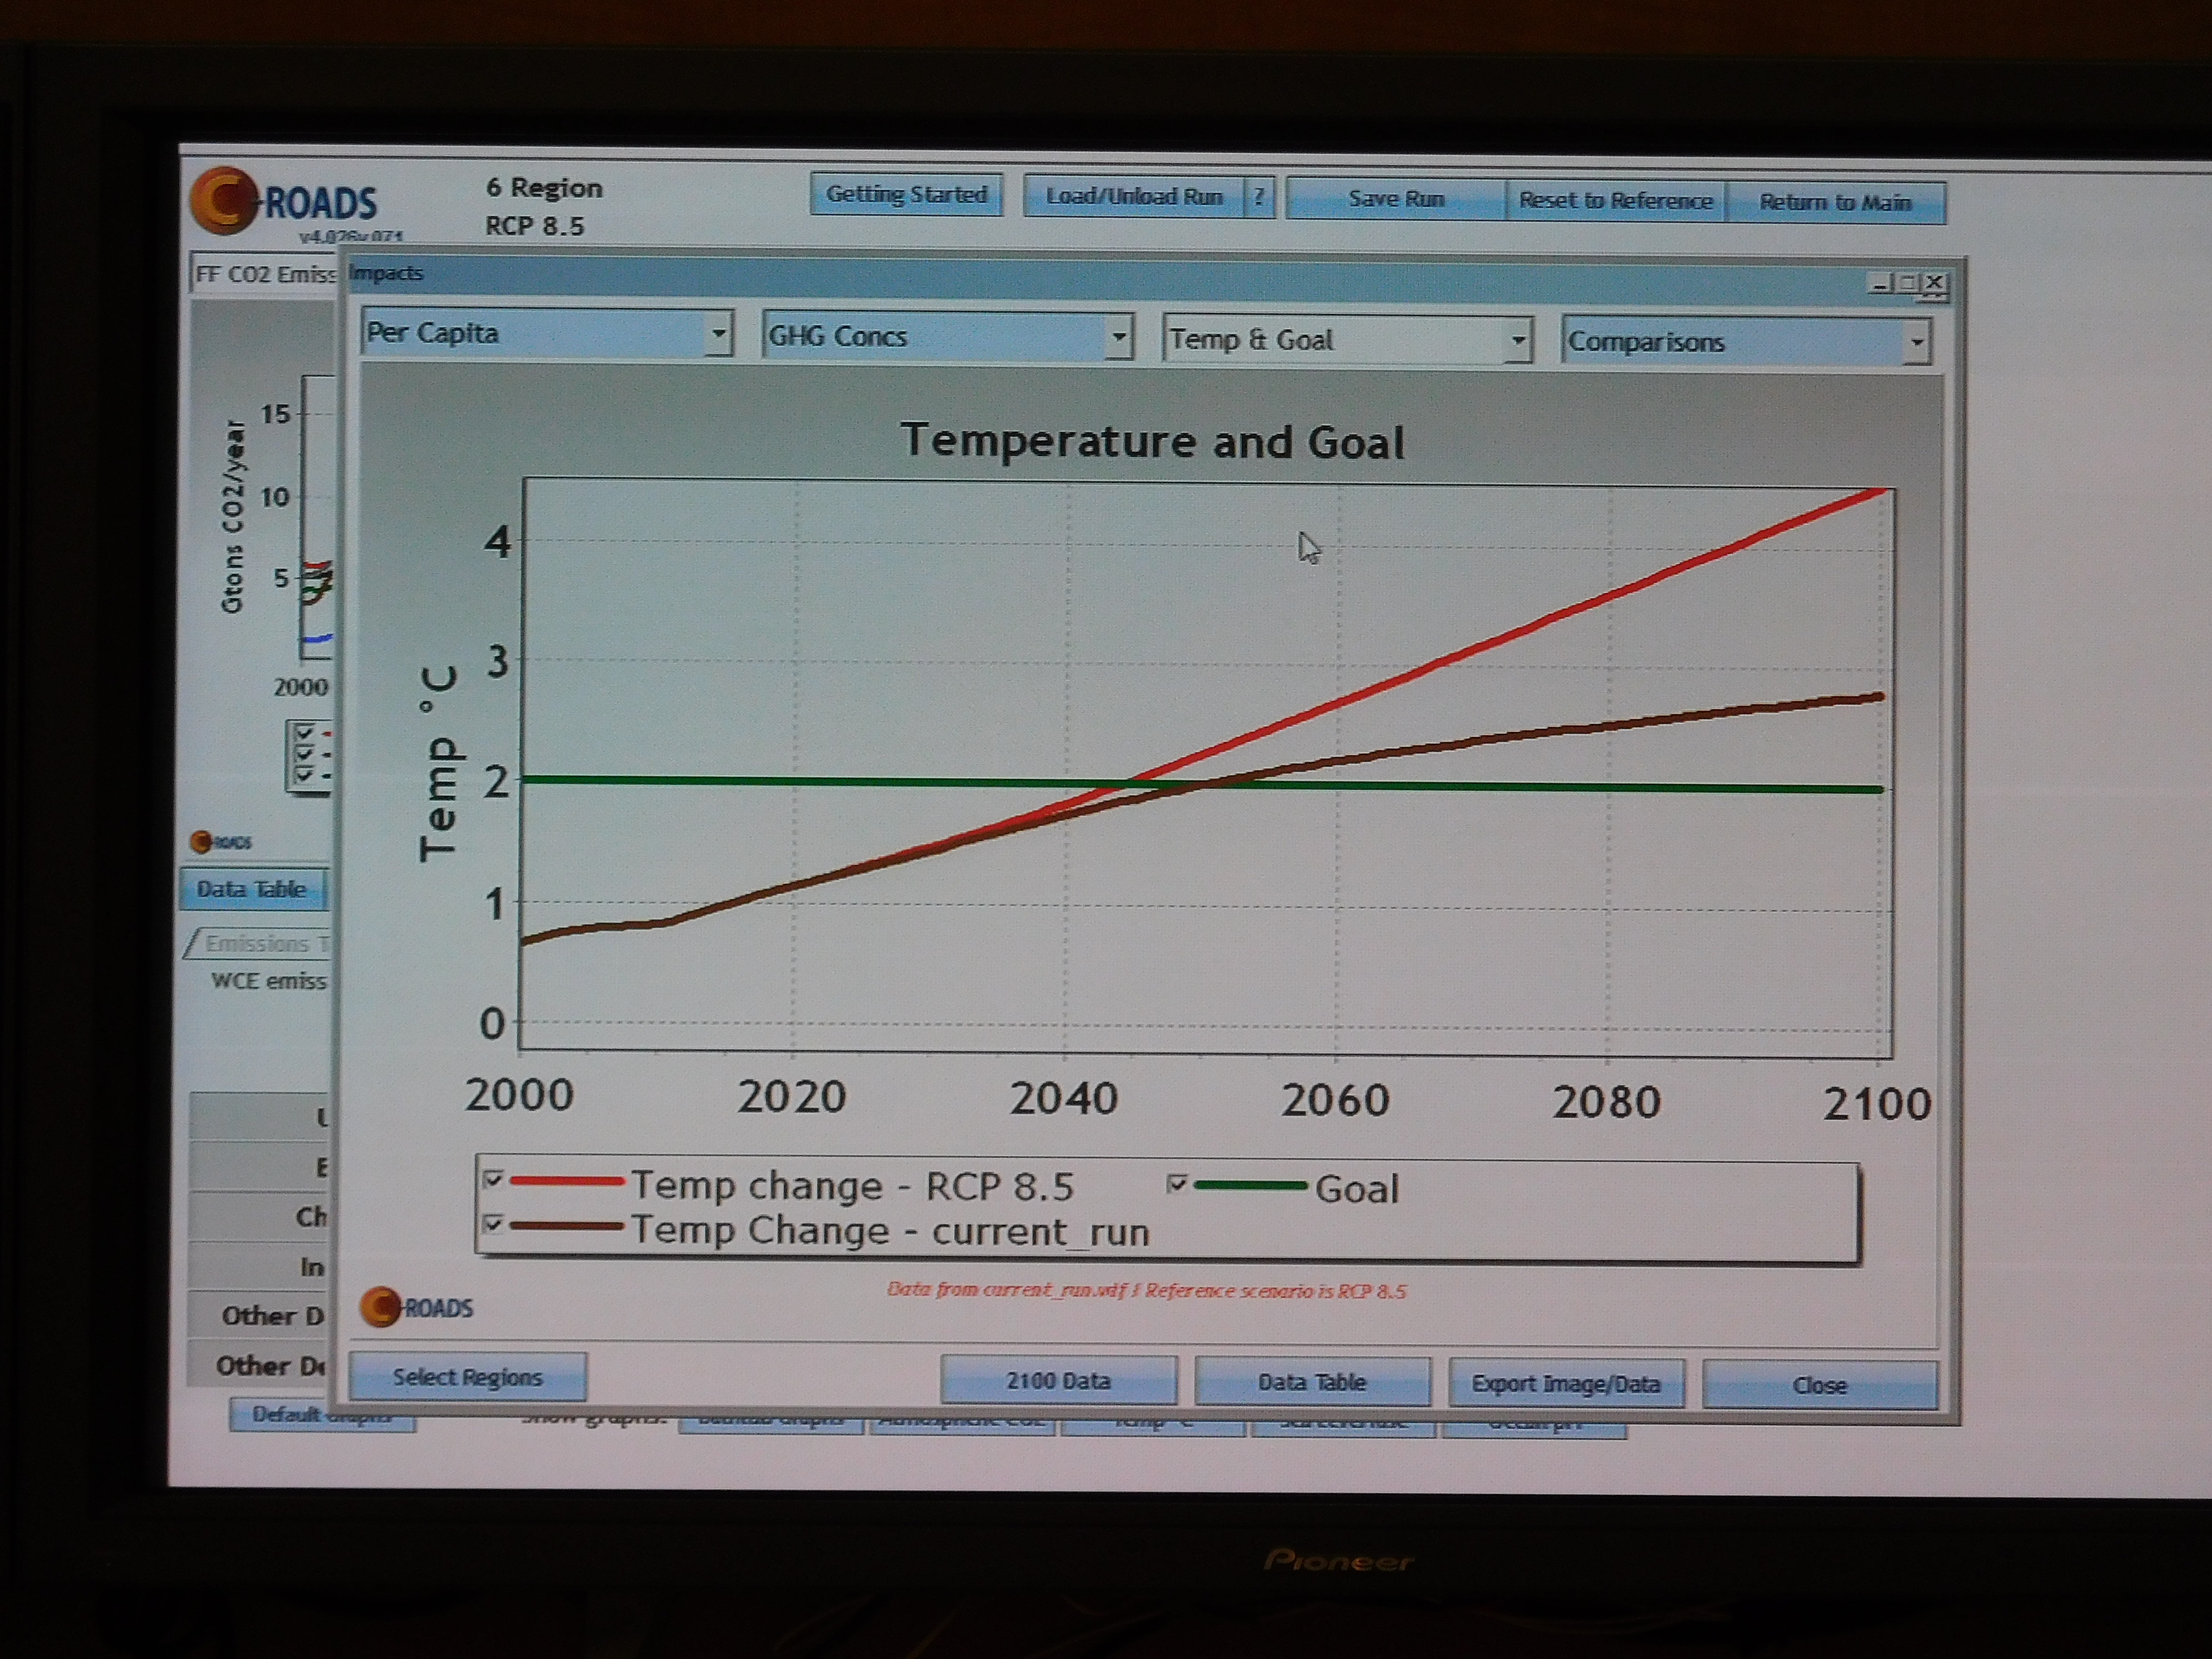Click the red RCP 8.5 legend line sample
Viewport: 2212px width, 1659px height.
pyautogui.click(x=567, y=1181)
